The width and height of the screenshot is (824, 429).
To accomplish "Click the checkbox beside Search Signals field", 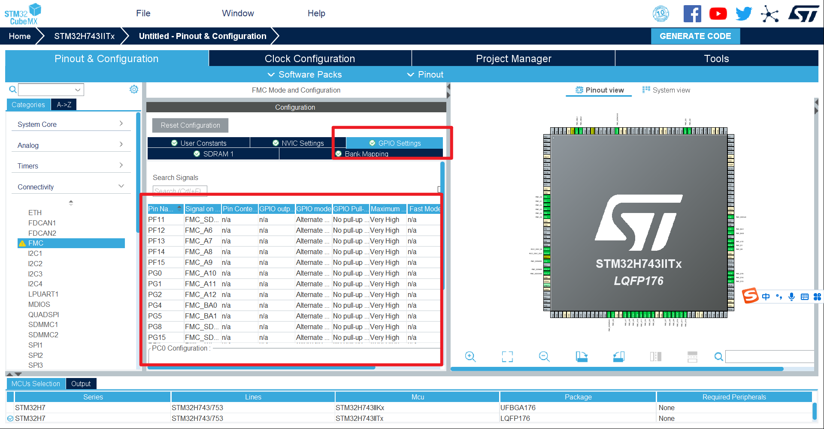I will [x=439, y=189].
